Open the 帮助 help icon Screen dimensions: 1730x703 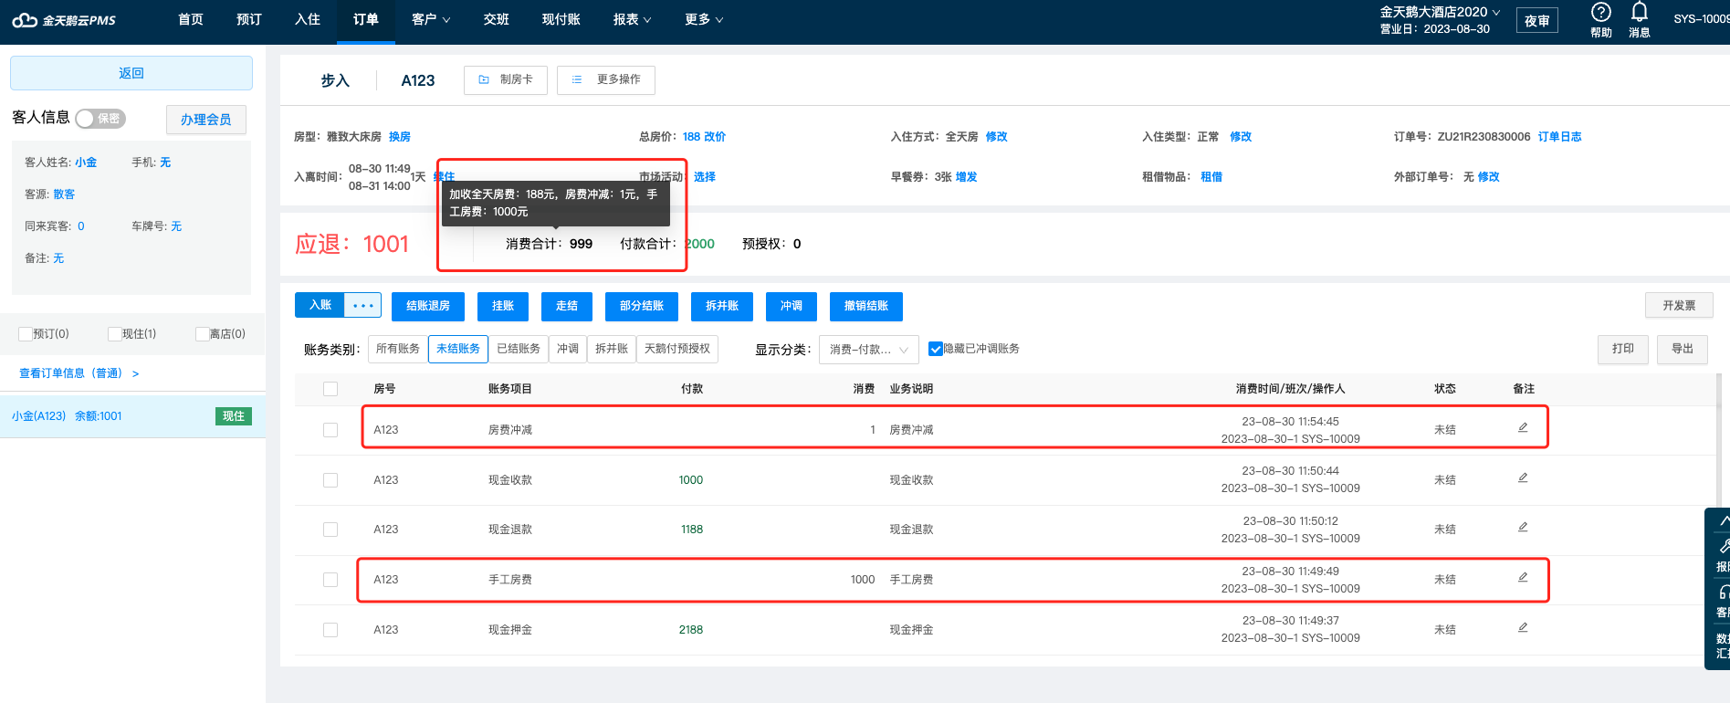(x=1600, y=13)
